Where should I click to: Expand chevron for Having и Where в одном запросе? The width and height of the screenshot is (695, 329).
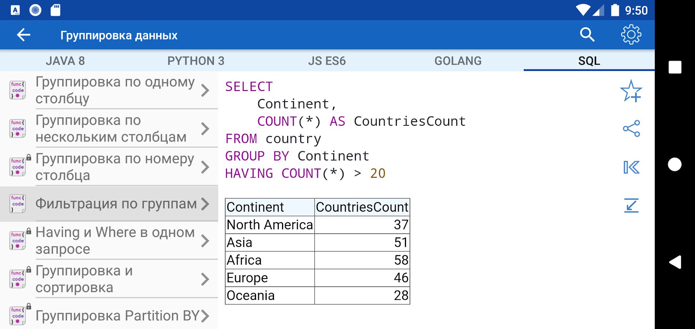pyautogui.click(x=205, y=241)
